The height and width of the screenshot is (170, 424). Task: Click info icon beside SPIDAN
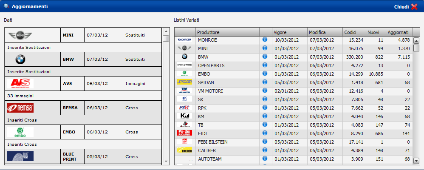click(x=265, y=82)
